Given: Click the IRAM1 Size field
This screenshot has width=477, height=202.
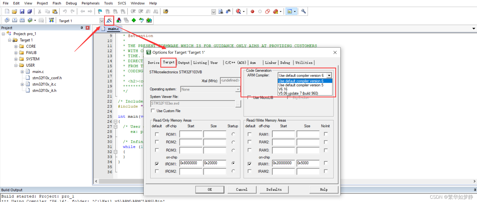Looking at the screenshot, I should point(308,163).
